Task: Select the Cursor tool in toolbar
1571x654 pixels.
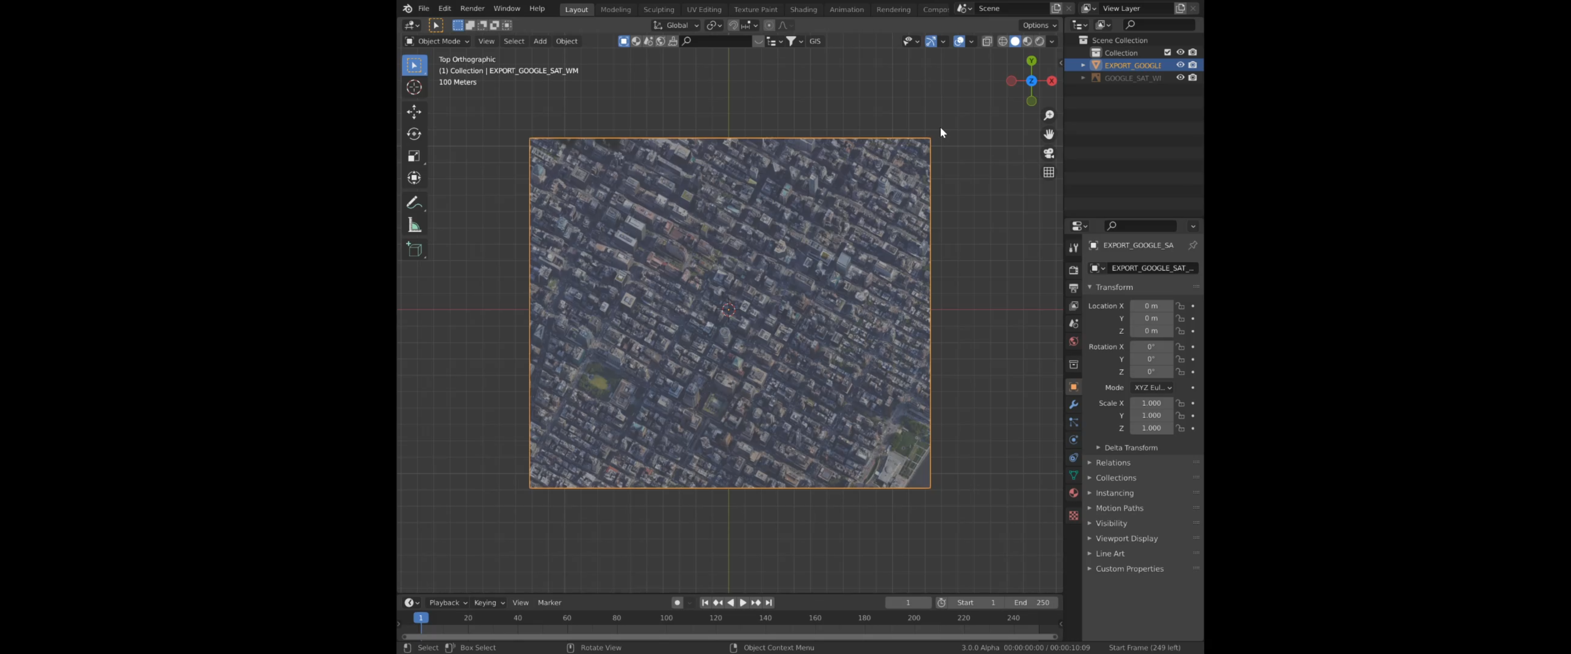Action: click(414, 87)
